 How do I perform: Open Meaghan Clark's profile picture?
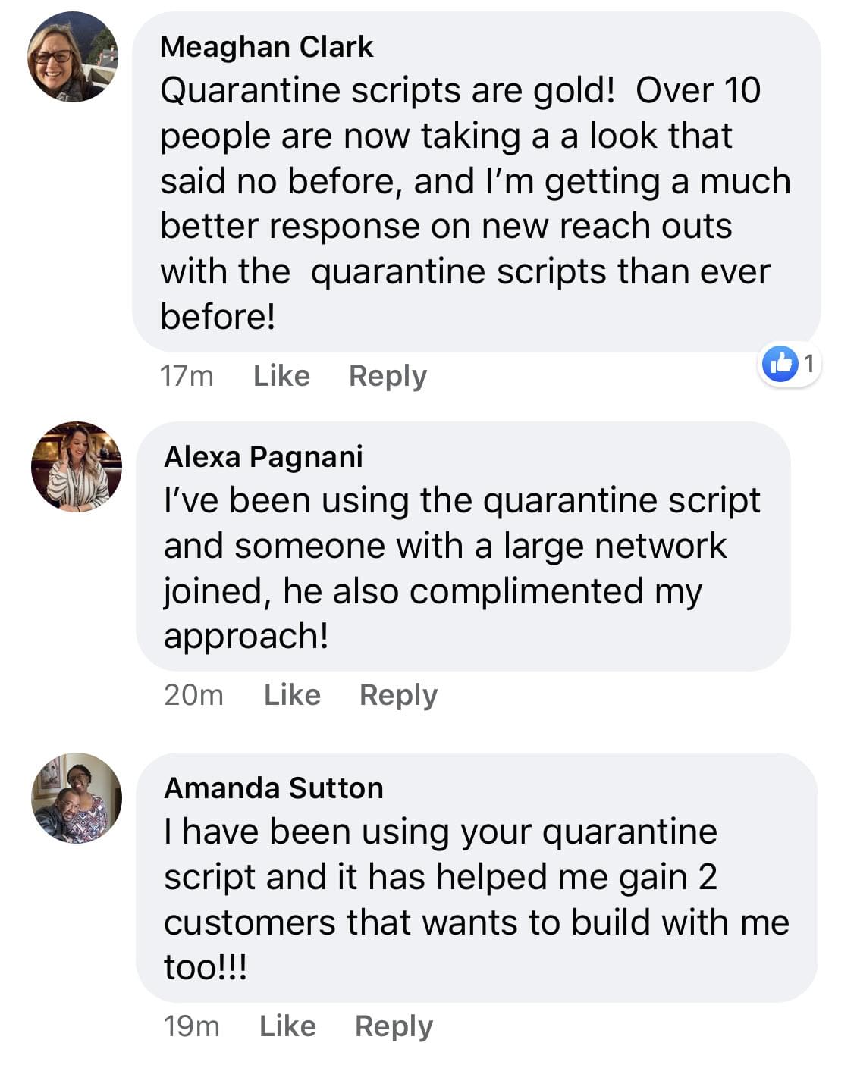(73, 58)
